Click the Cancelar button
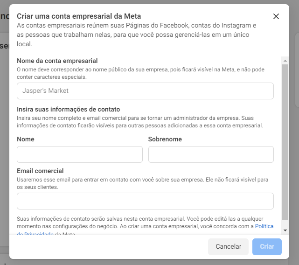 228,246
